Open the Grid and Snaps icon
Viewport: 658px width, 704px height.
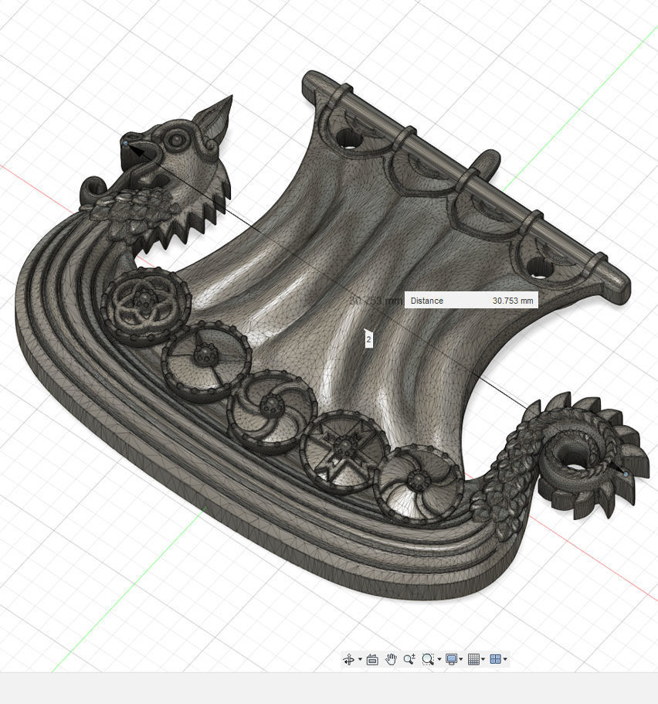pyautogui.click(x=475, y=659)
